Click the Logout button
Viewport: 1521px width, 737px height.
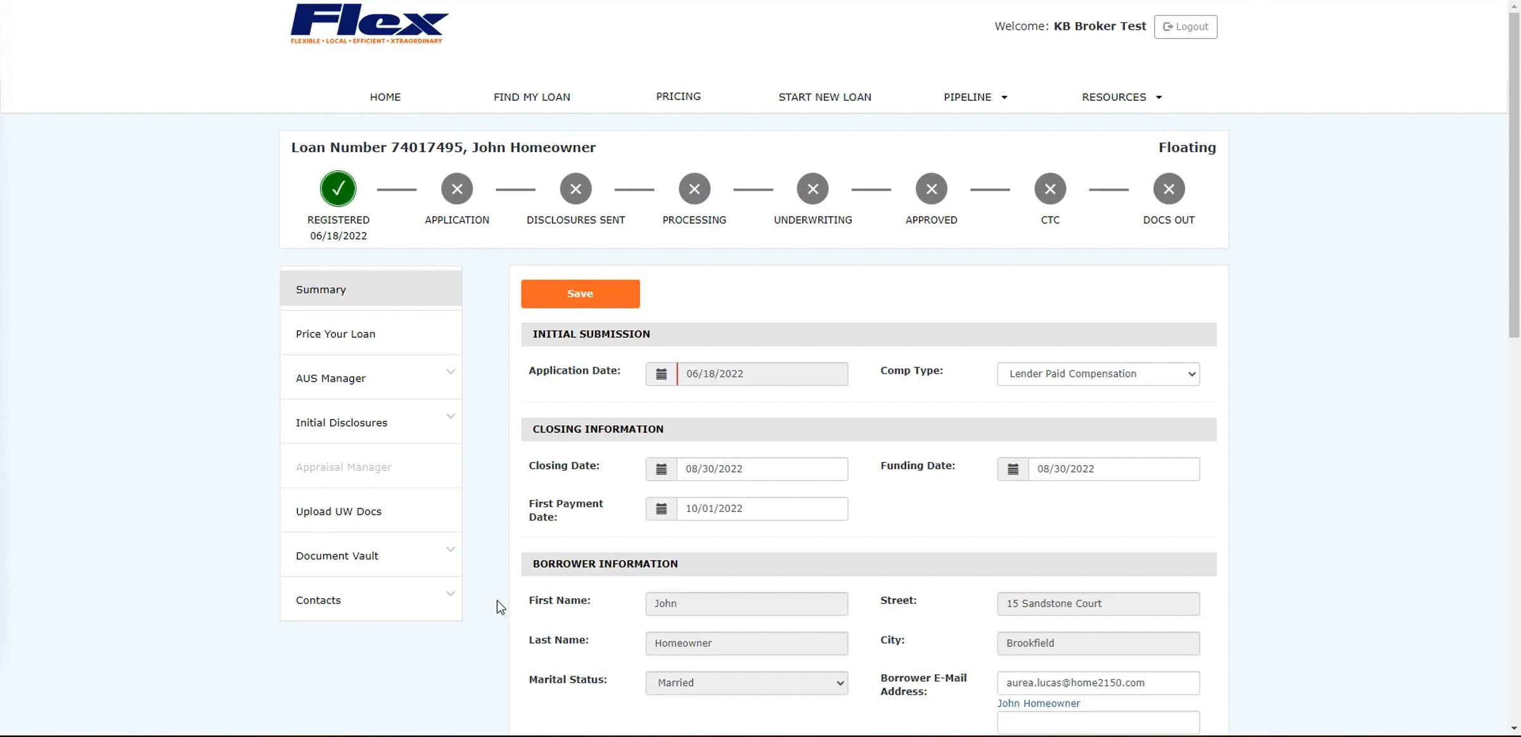coord(1185,27)
